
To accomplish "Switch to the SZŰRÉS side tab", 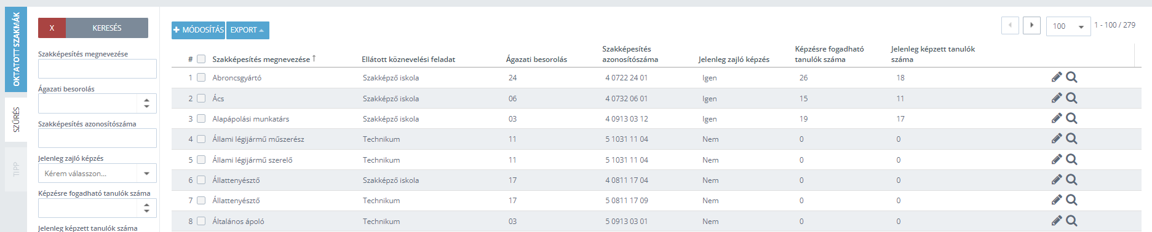I will tap(16, 120).
